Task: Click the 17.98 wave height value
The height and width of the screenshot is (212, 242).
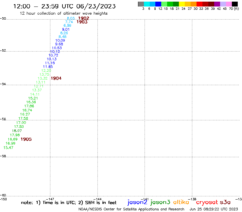Action: 15,135
